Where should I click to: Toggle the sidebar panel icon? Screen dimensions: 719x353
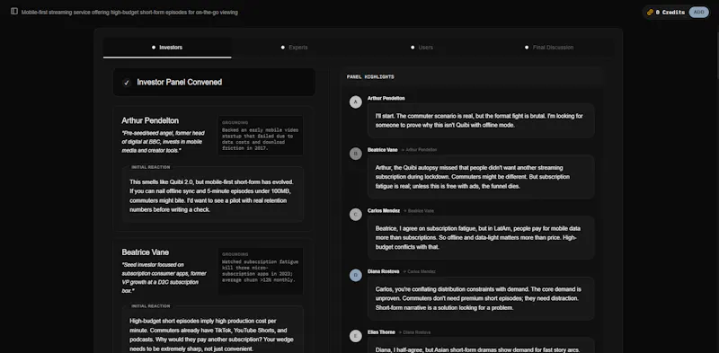(x=14, y=12)
